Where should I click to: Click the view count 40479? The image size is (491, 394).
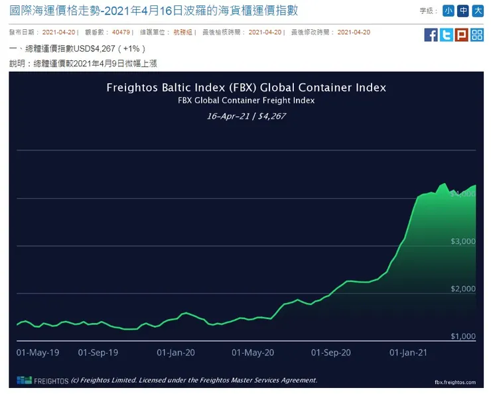pyautogui.click(x=121, y=33)
